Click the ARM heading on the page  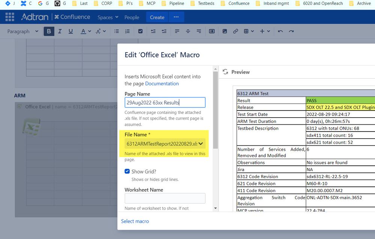(20, 95)
